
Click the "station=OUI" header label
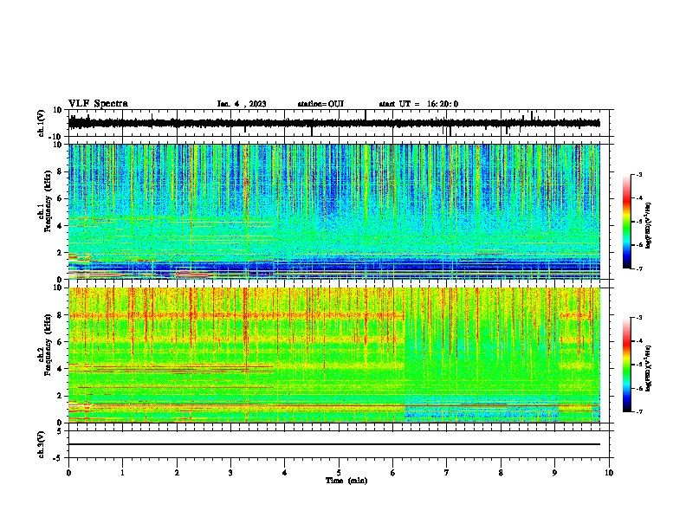click(x=320, y=104)
